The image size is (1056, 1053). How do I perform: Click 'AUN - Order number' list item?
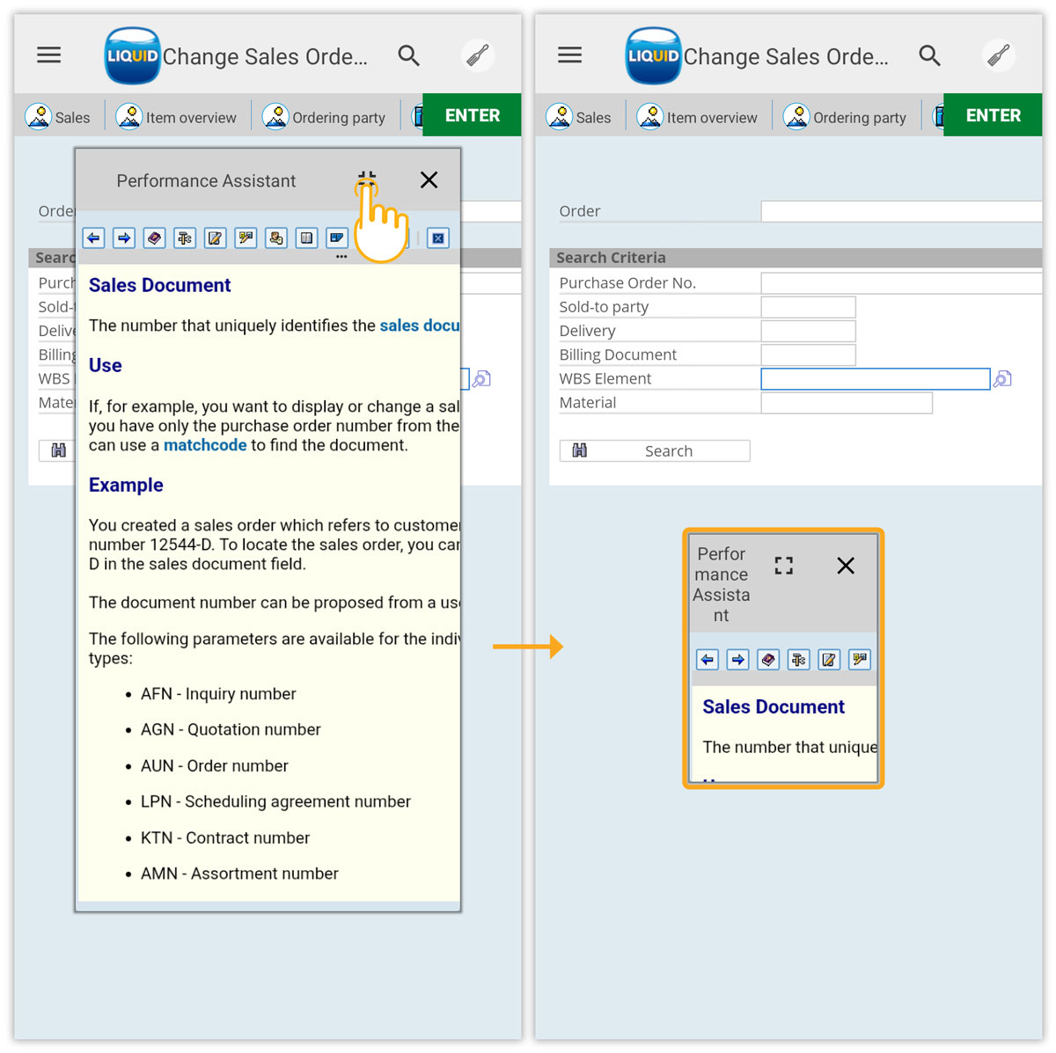click(214, 766)
